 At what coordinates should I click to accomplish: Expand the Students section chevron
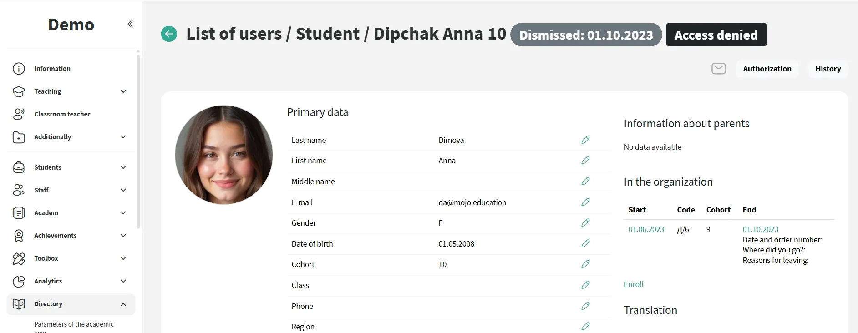tap(123, 167)
